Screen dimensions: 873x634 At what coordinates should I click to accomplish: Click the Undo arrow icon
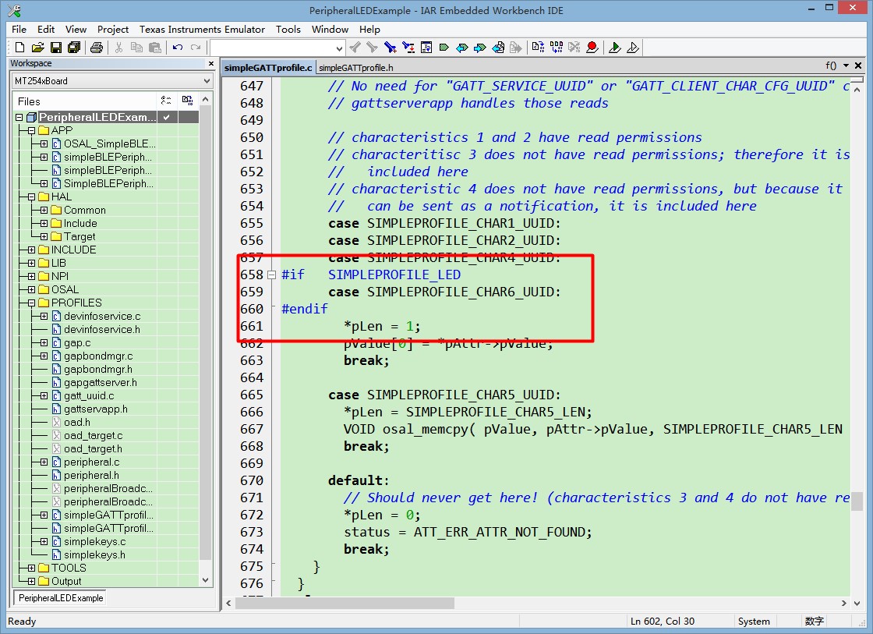click(178, 48)
